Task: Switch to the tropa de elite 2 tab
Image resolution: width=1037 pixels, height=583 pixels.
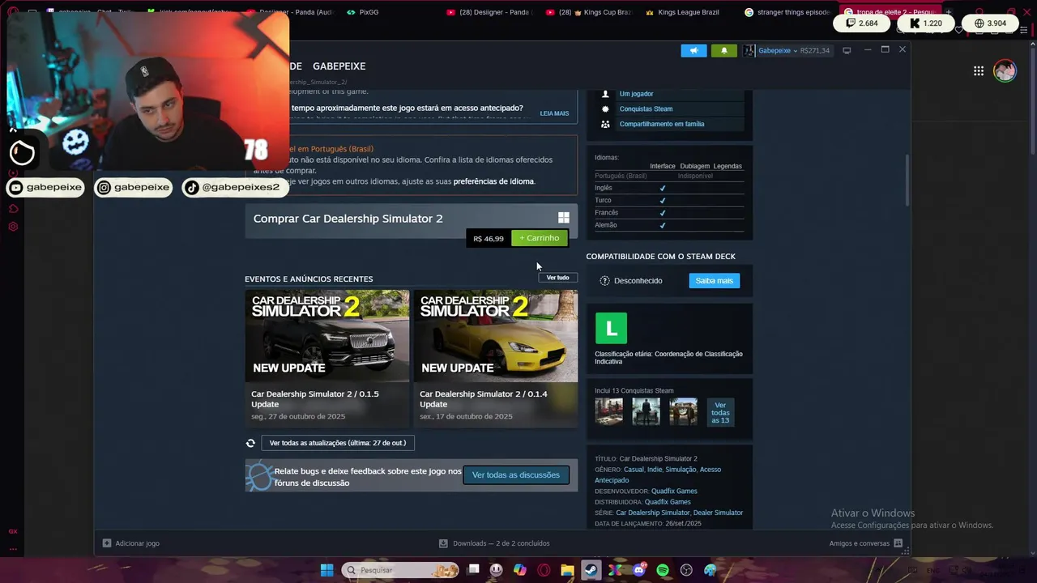Action: coord(889,12)
